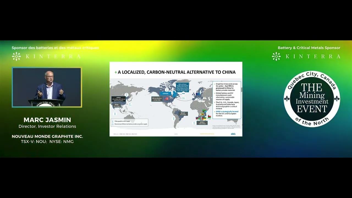This screenshot has width=352, height=198.
Task: Click the NMG marker in Quebec on map
Action: (183, 94)
